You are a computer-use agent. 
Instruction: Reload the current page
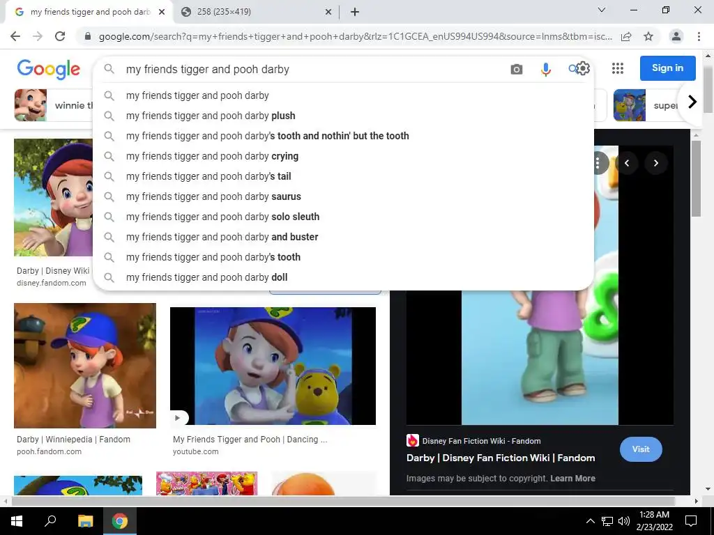pyautogui.click(x=60, y=36)
